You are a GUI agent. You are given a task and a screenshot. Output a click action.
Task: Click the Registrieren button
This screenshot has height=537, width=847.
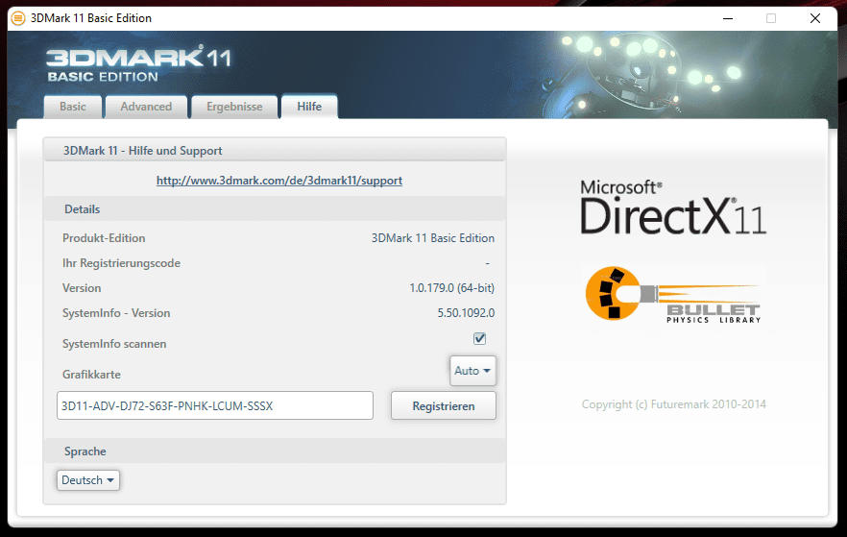pos(444,405)
